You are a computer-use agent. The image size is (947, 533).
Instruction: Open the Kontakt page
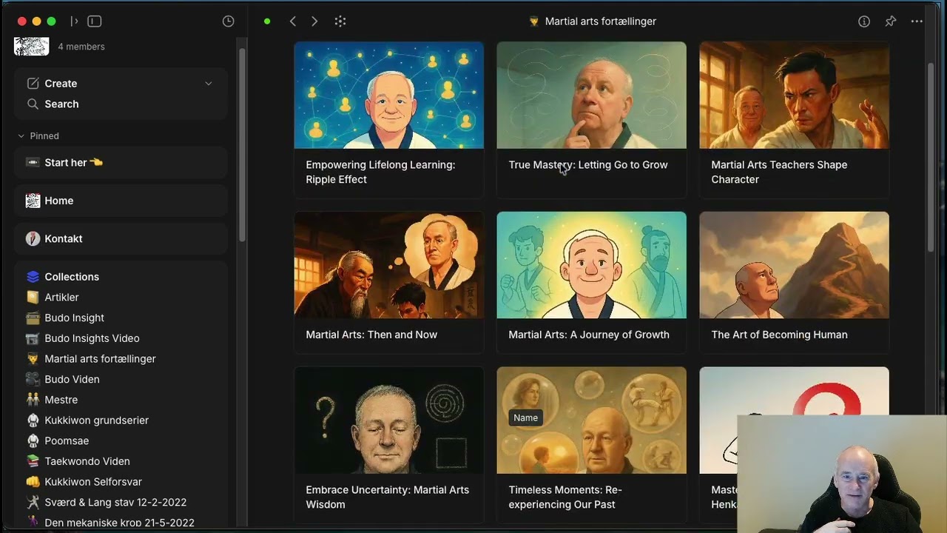pos(121,238)
